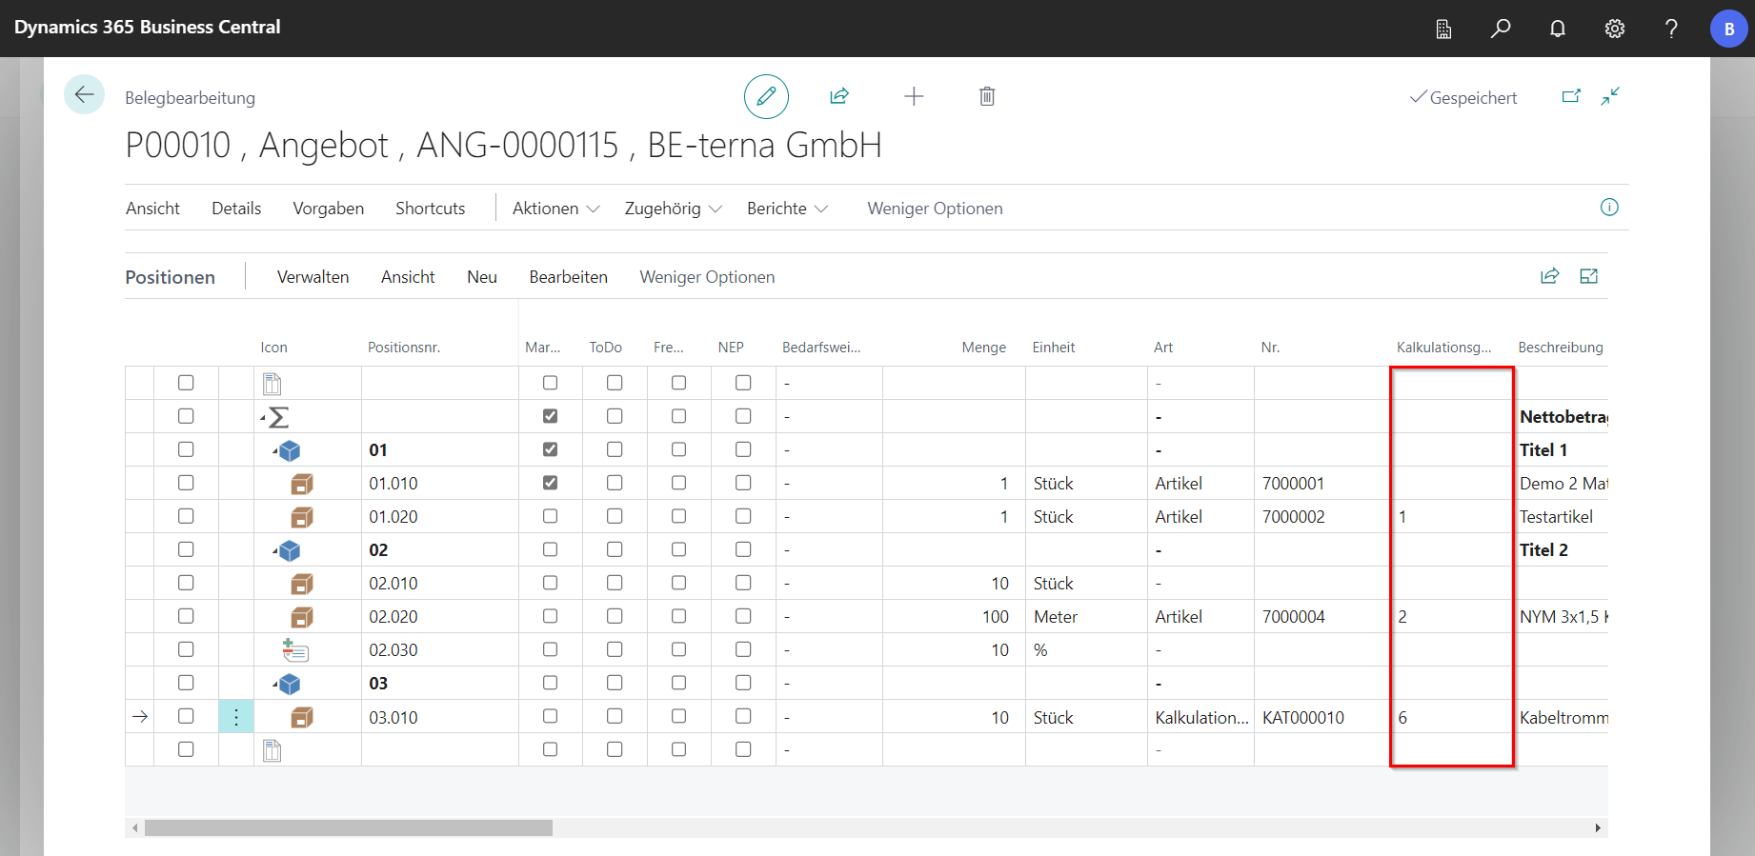1755x856 pixels.
Task: Expand the Aktionen dropdown menu
Action: point(555,209)
